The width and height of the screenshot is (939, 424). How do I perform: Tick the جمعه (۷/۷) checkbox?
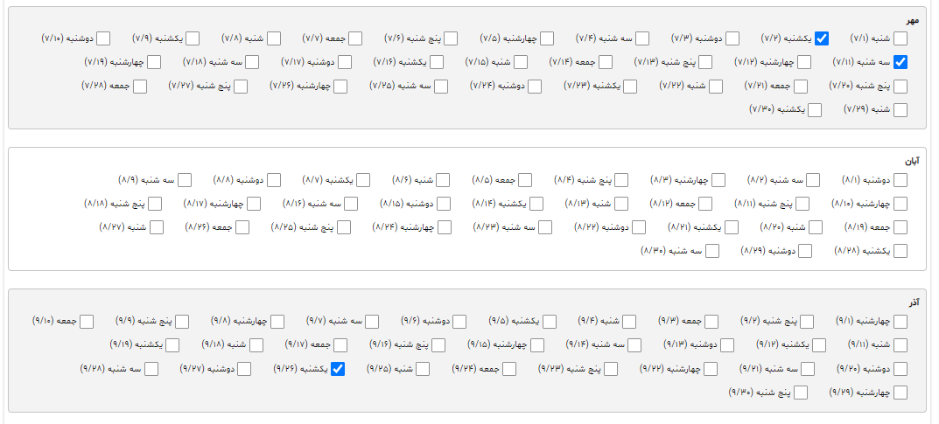click(355, 38)
